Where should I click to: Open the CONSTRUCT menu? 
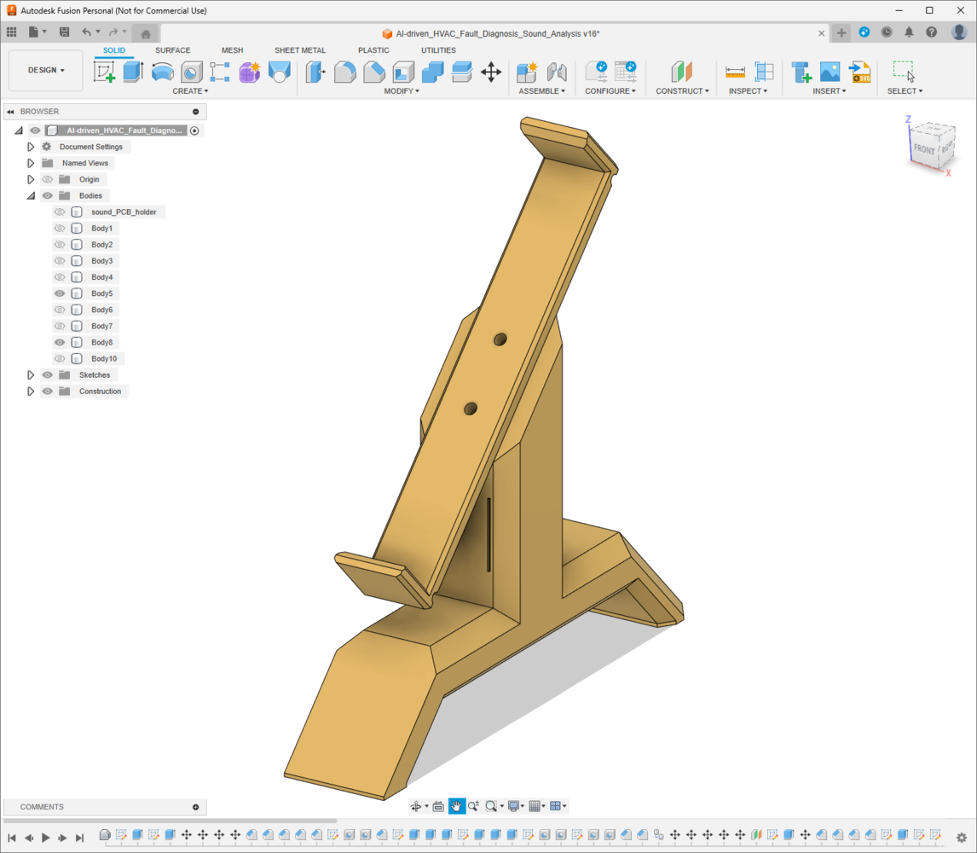(x=682, y=91)
